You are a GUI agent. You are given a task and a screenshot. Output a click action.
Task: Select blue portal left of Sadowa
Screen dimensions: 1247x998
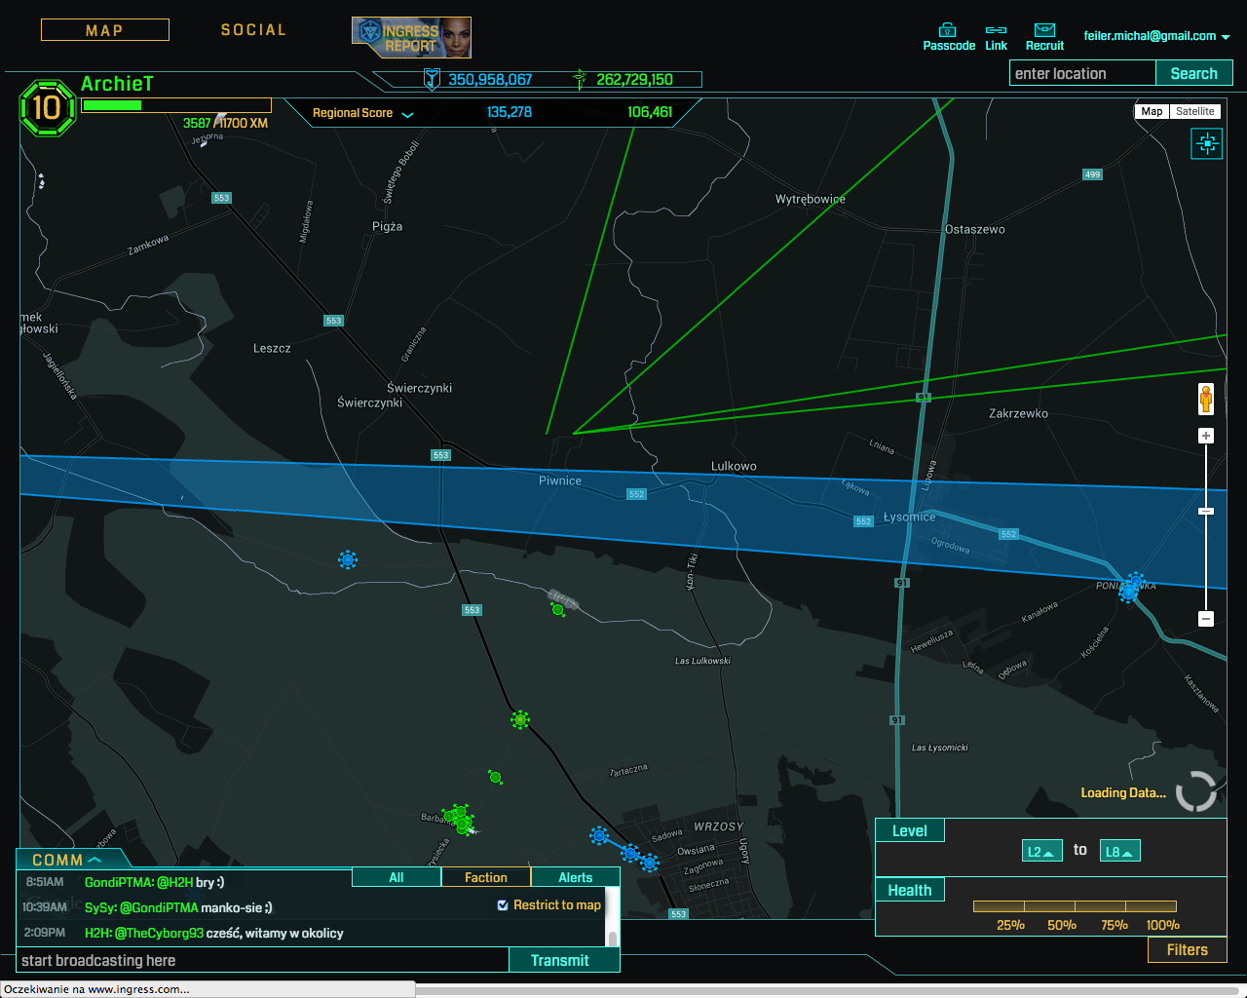point(599,835)
